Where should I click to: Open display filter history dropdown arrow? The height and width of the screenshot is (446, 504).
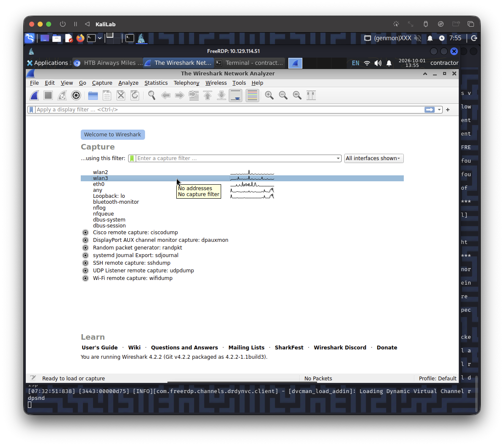pyautogui.click(x=439, y=110)
